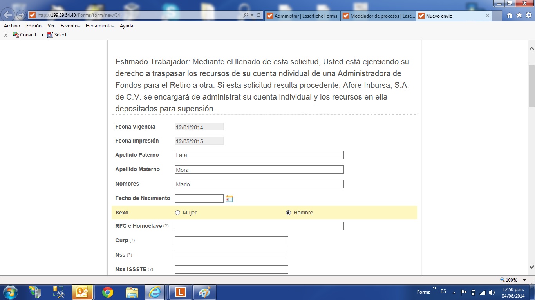Click the Nss ISSSTE input field
Viewport: 535px width, 300px height.
coord(231,270)
